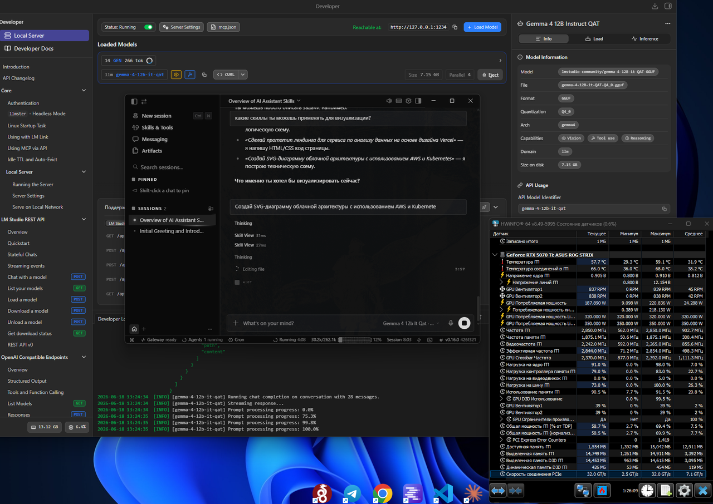713x504 pixels.
Task: Toggle the vision eye icon for gemma-4-12b-it-qat
Action: (x=176, y=75)
